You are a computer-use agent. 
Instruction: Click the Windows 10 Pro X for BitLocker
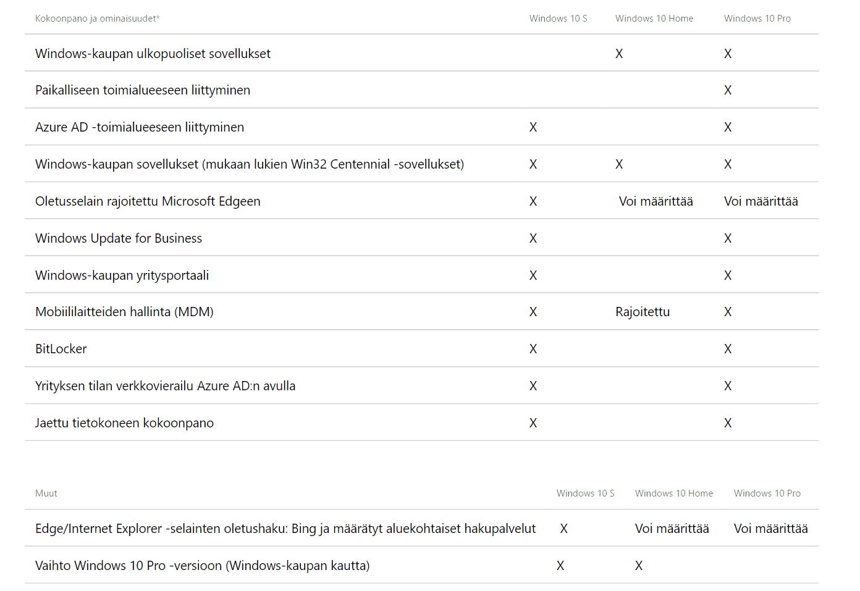728,349
